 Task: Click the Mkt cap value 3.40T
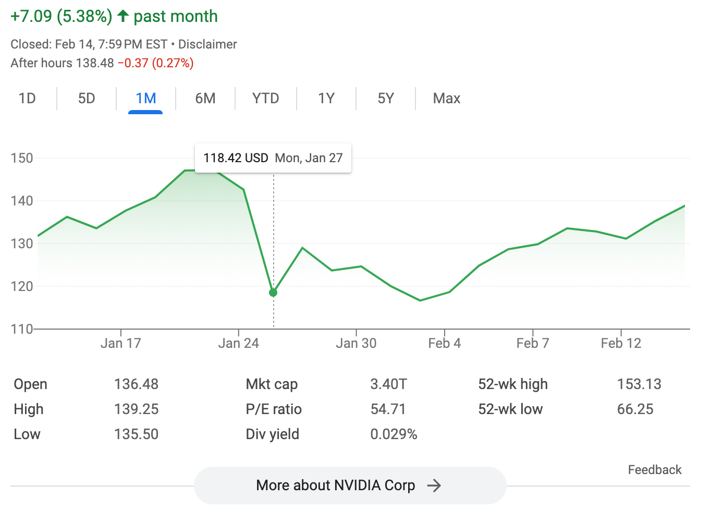tap(388, 384)
